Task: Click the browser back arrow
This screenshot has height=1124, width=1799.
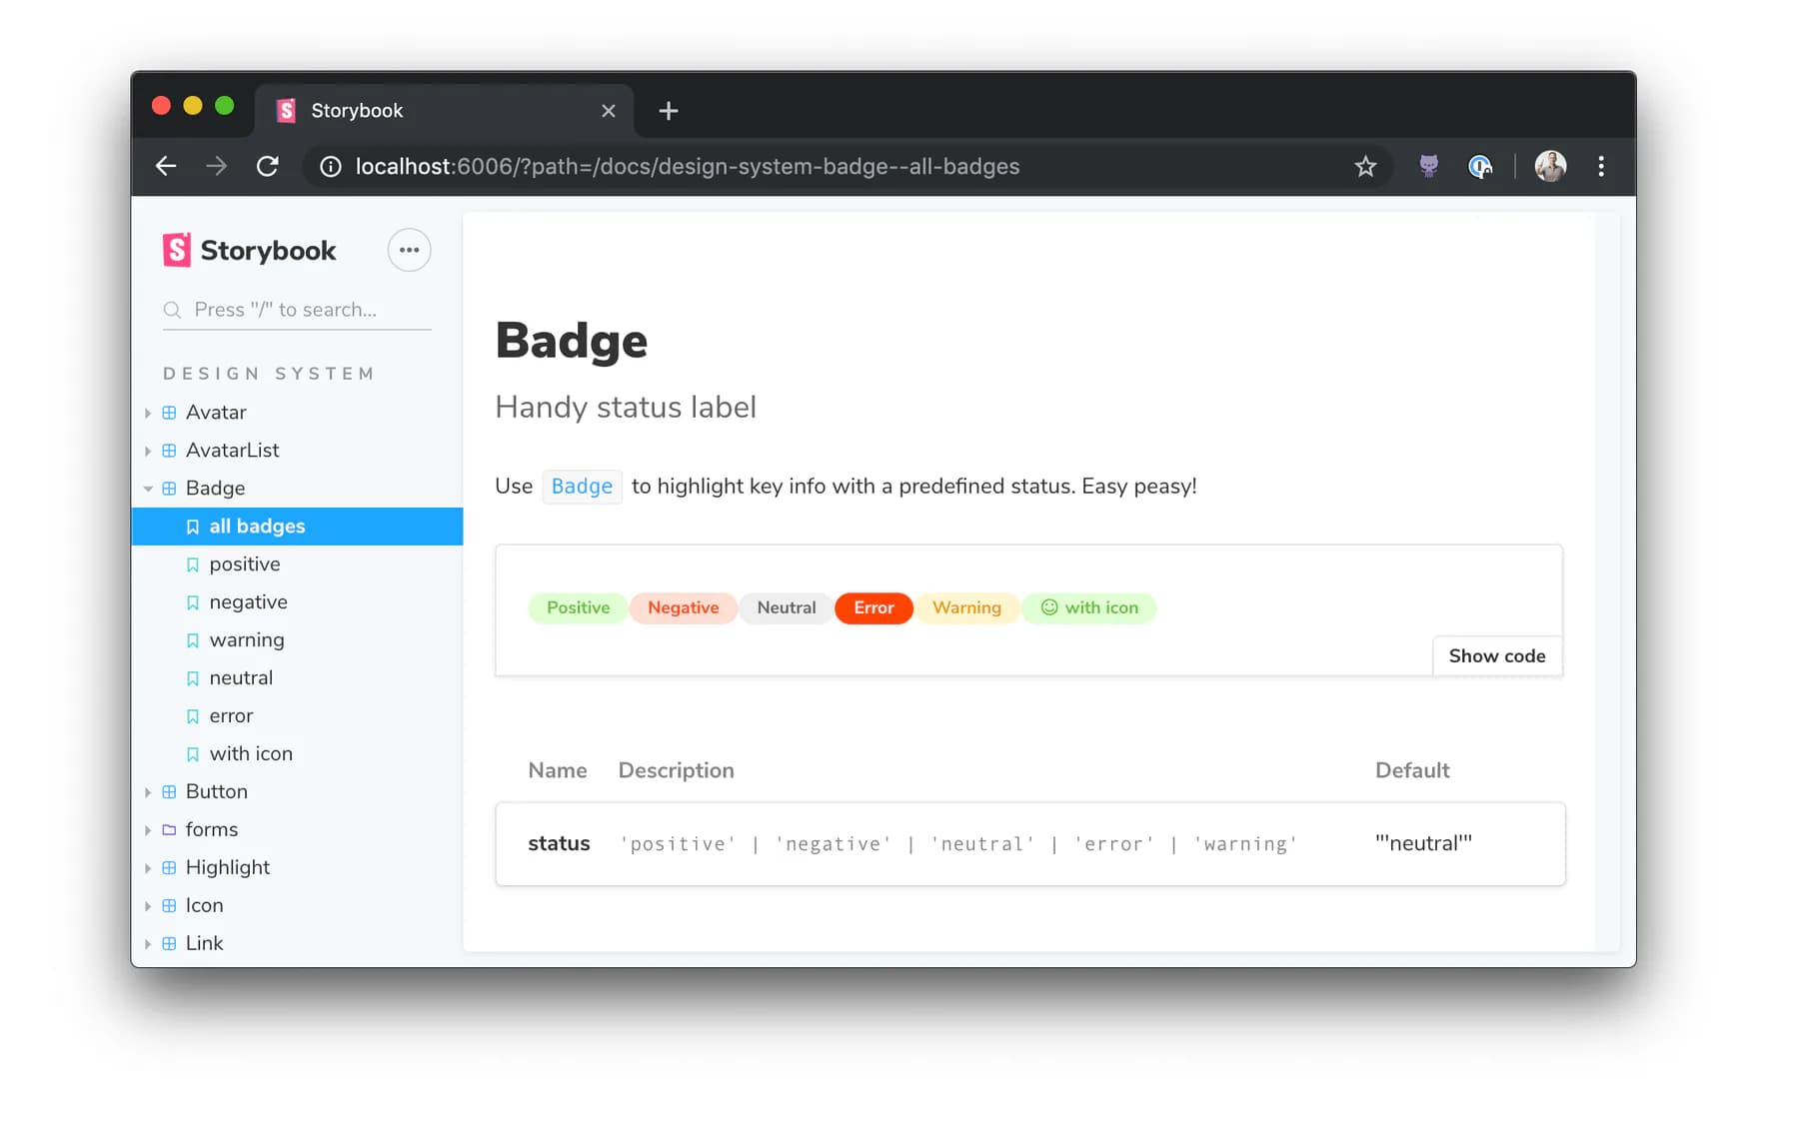Action: coord(166,166)
